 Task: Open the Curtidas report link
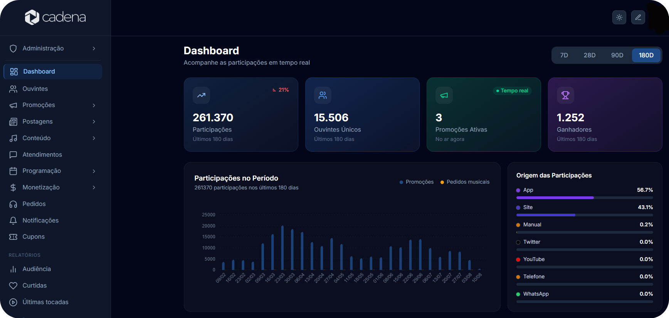tap(53, 286)
